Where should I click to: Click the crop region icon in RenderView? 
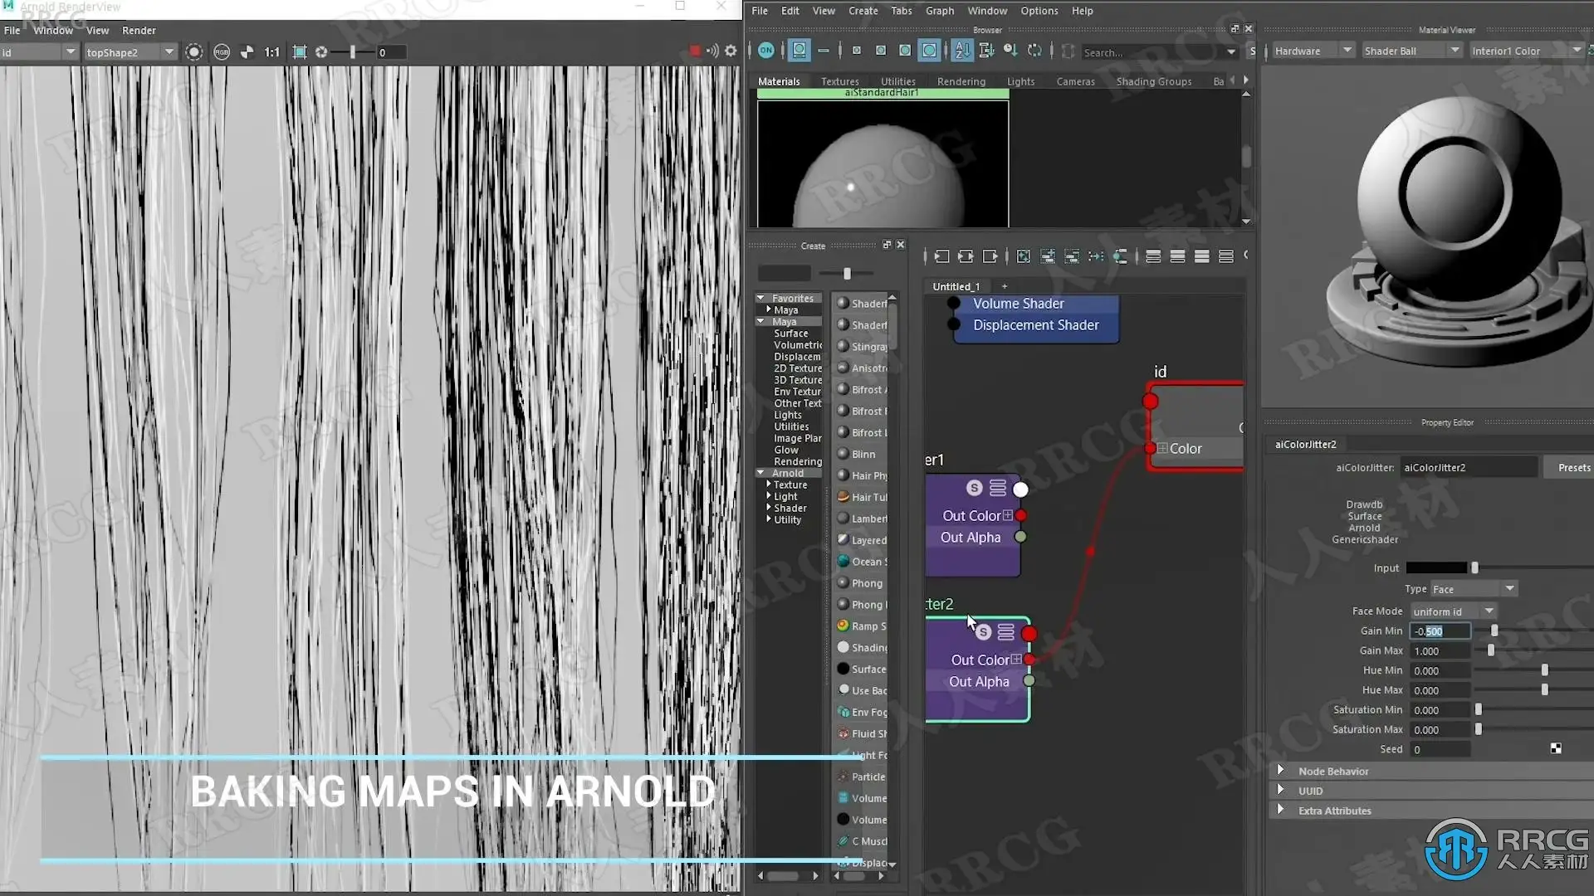pyautogui.click(x=300, y=52)
